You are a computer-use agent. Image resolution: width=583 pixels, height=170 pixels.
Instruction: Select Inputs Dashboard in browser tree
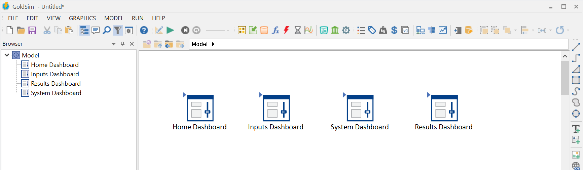(55, 74)
